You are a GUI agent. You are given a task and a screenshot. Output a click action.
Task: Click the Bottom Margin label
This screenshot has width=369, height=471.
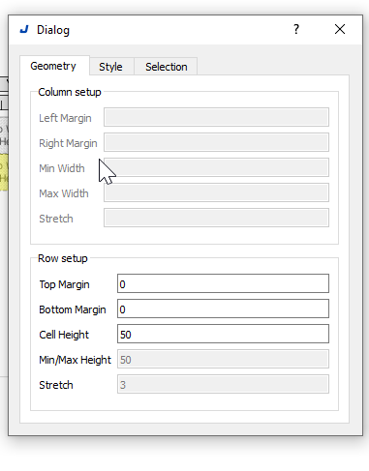[73, 309]
